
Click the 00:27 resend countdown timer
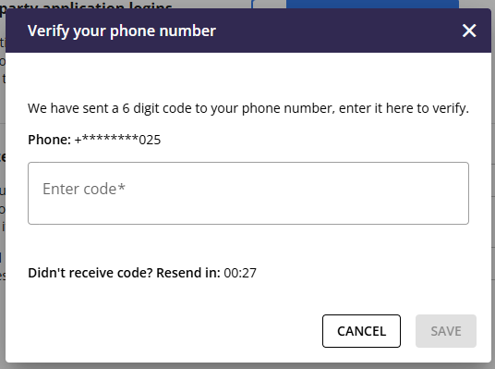coord(240,273)
